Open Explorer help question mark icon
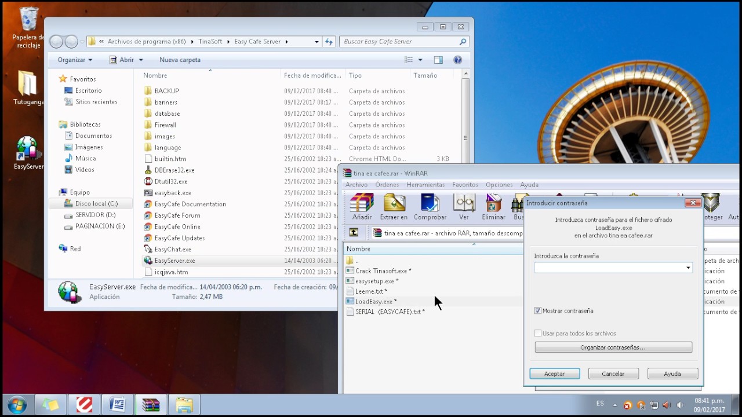 click(457, 60)
